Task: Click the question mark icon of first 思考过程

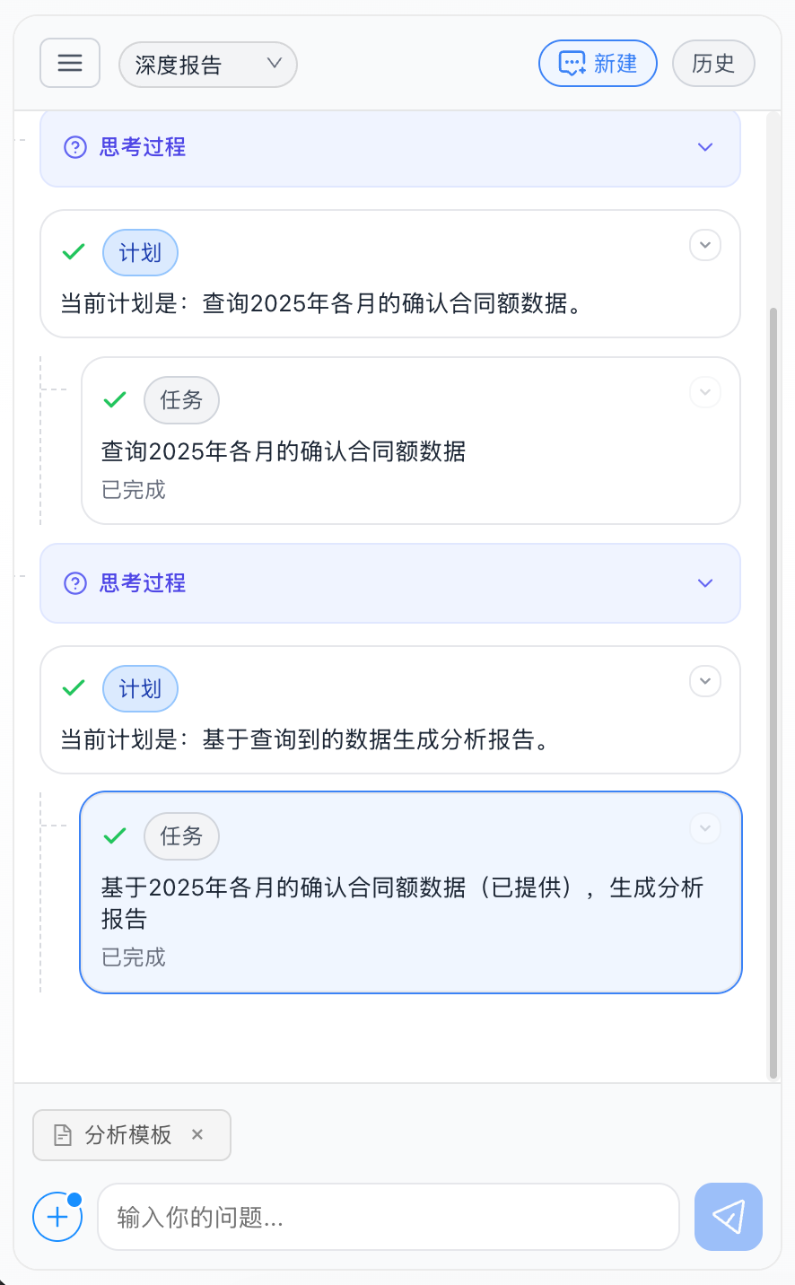Action: pyautogui.click(x=75, y=147)
